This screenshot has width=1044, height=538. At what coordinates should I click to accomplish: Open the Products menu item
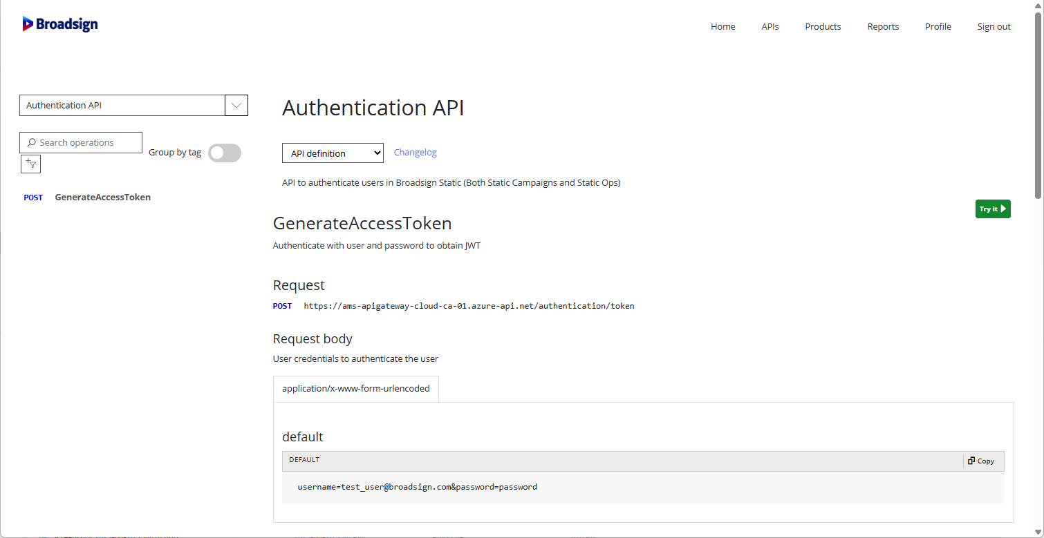pos(823,27)
